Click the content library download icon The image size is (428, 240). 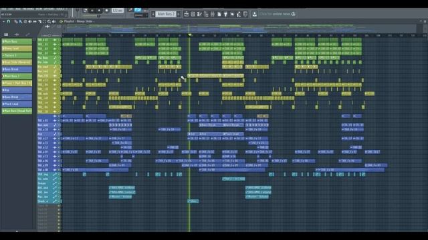[254, 14]
